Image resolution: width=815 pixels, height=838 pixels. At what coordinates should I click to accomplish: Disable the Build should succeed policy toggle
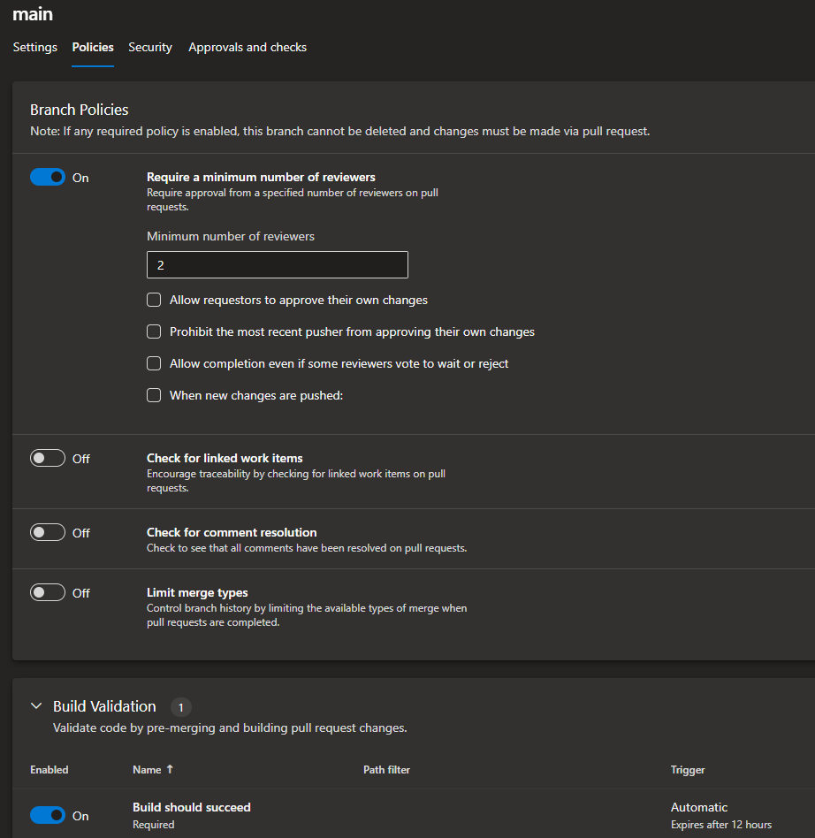48,816
